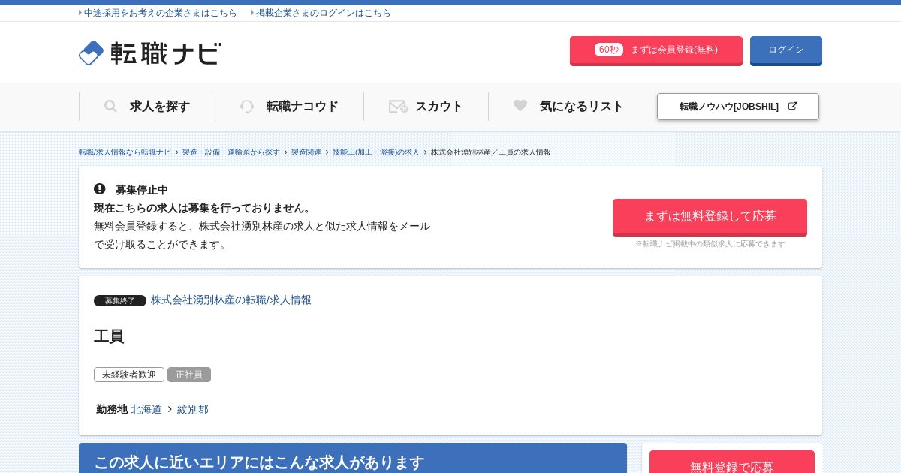
Task: Click the headset icon beside 転職ナコウド
Action: [x=247, y=107]
